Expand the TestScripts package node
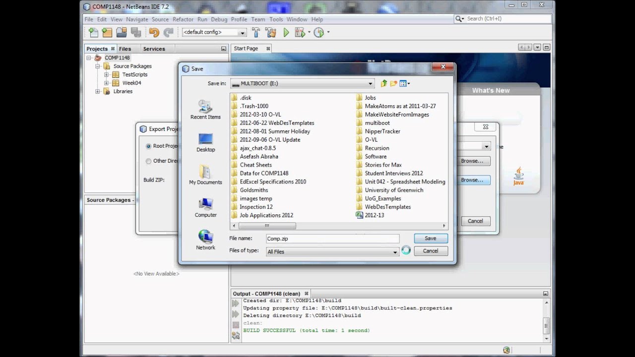The width and height of the screenshot is (635, 357). coord(106,74)
